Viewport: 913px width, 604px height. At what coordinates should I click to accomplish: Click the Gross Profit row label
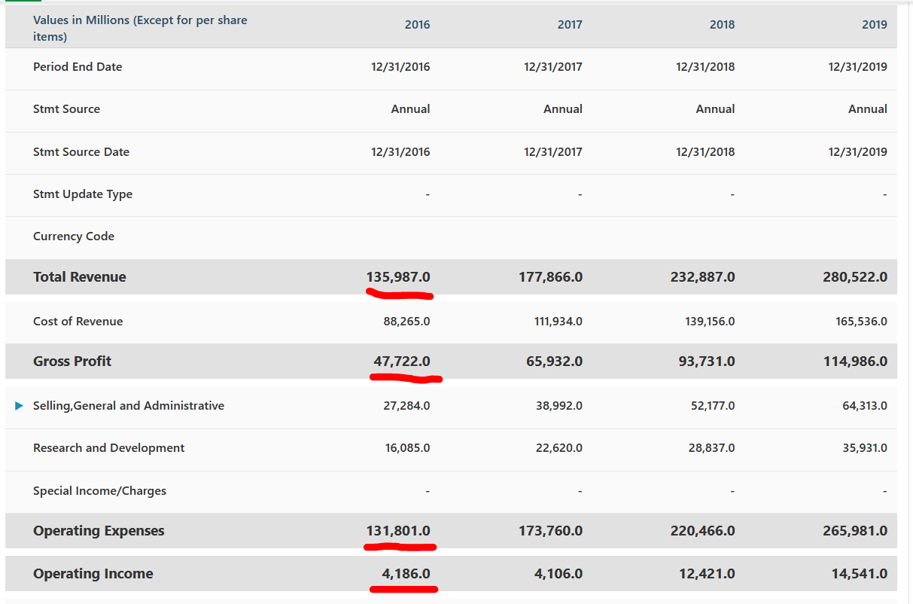point(72,361)
